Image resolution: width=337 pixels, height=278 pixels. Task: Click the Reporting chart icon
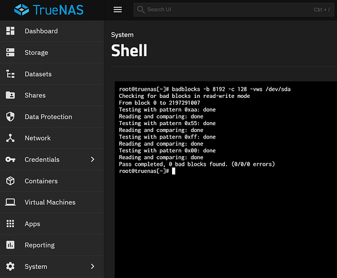point(11,245)
